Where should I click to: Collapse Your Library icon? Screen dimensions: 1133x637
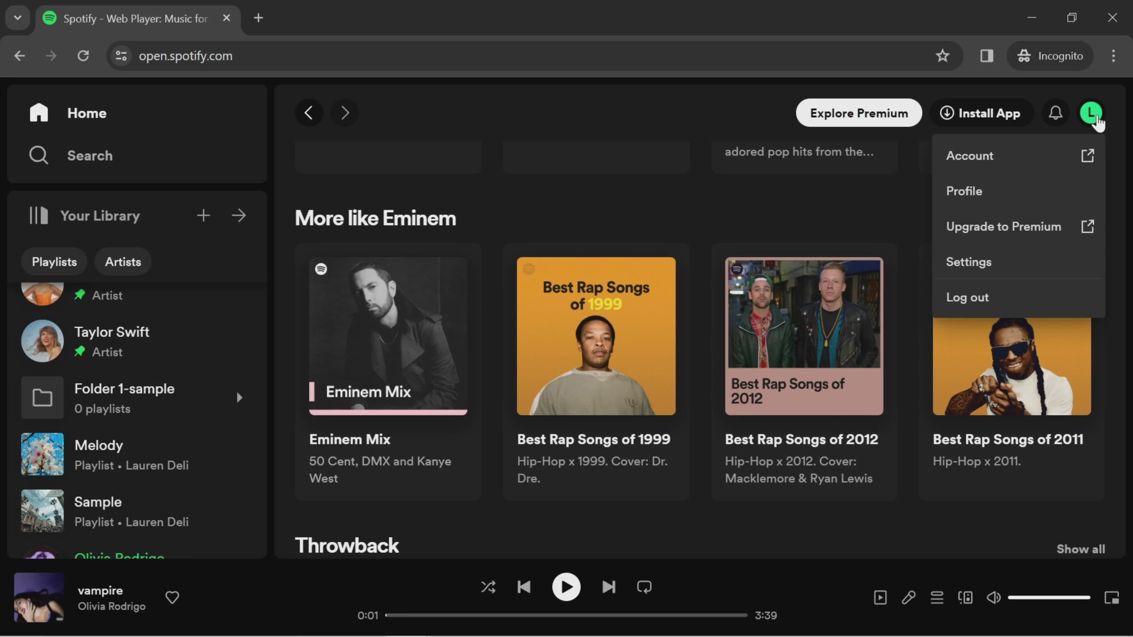(39, 215)
